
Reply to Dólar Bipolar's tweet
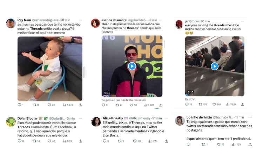click(x=20, y=141)
